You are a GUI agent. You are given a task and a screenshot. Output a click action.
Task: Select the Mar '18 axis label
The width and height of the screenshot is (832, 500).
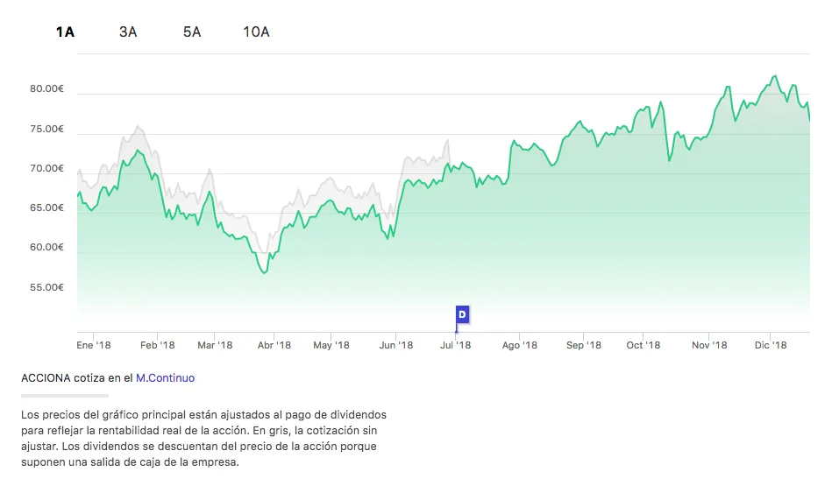click(215, 345)
